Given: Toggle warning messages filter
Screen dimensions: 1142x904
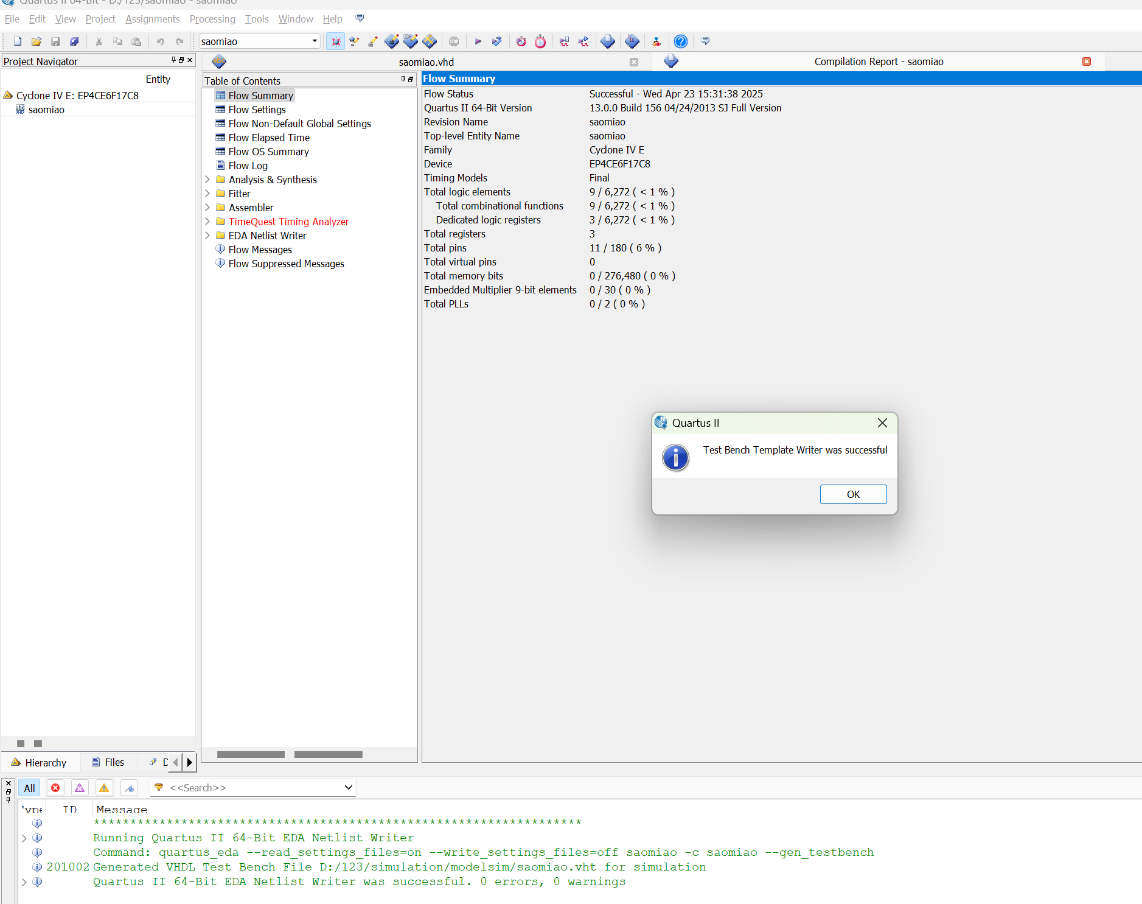Looking at the screenshot, I should 104,788.
